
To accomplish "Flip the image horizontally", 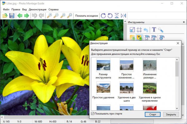I will point(123,16).
